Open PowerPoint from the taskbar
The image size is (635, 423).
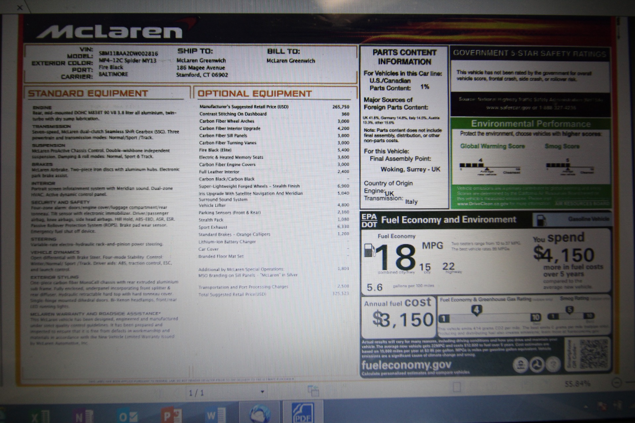[x=171, y=415]
